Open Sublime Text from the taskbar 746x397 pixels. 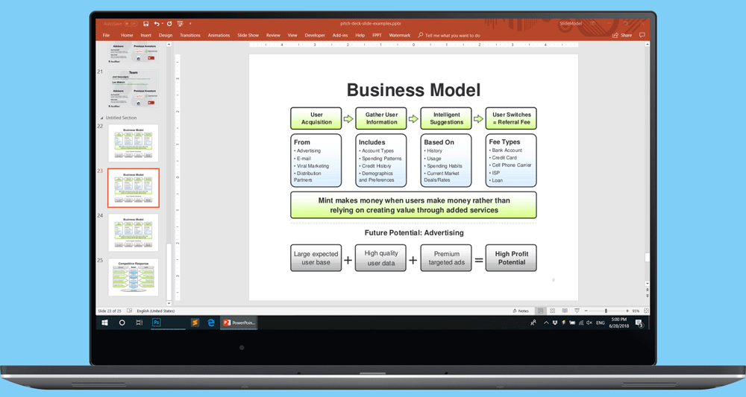point(195,323)
